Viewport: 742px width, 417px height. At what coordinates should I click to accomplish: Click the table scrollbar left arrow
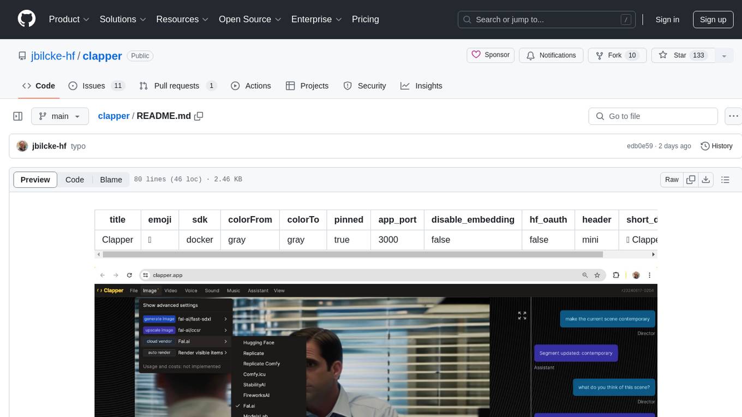tap(98, 254)
